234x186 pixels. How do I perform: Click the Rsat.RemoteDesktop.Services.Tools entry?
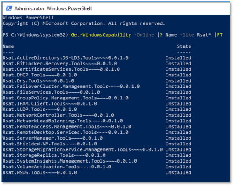(66, 132)
